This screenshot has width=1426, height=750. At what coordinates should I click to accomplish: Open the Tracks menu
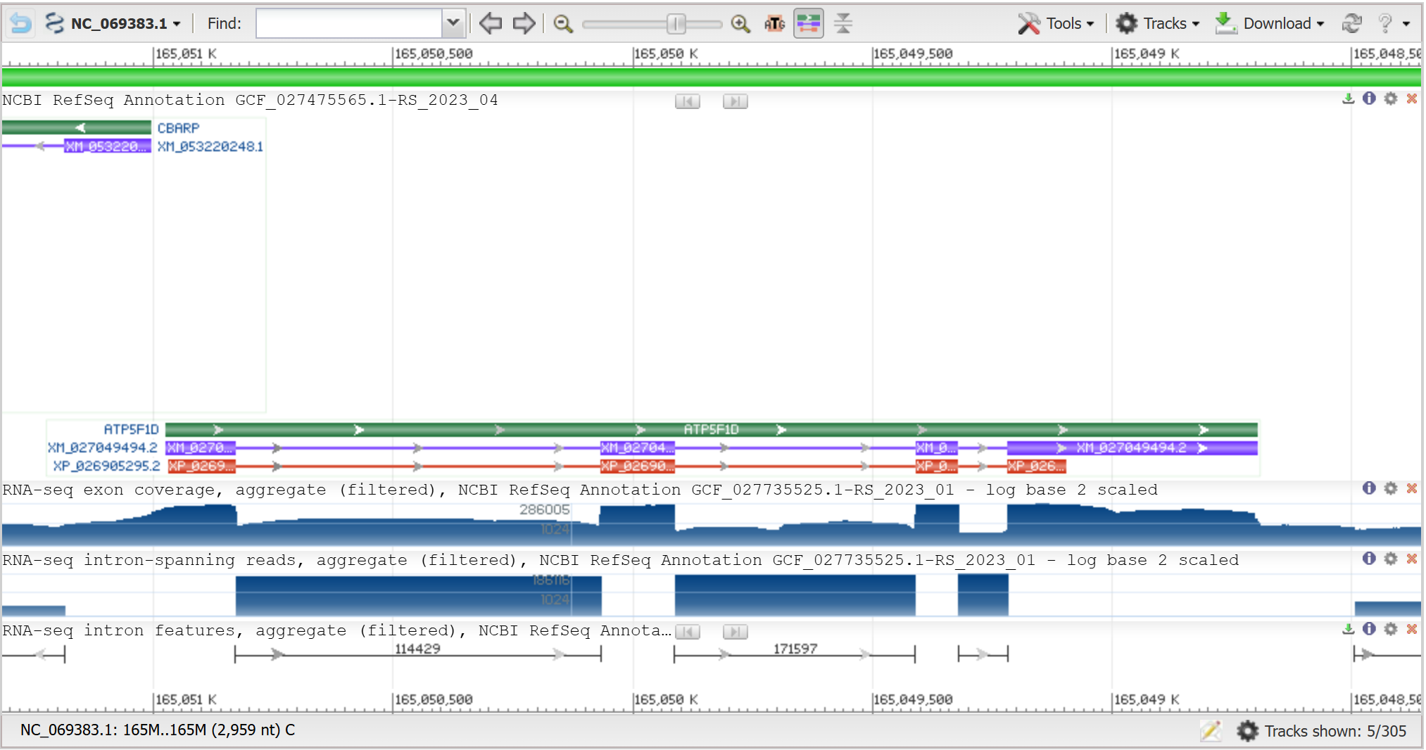pyautogui.click(x=1159, y=23)
